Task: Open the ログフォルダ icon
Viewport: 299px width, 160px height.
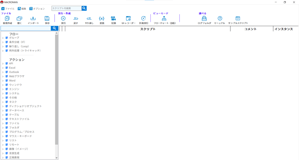Action: [x=204, y=18]
